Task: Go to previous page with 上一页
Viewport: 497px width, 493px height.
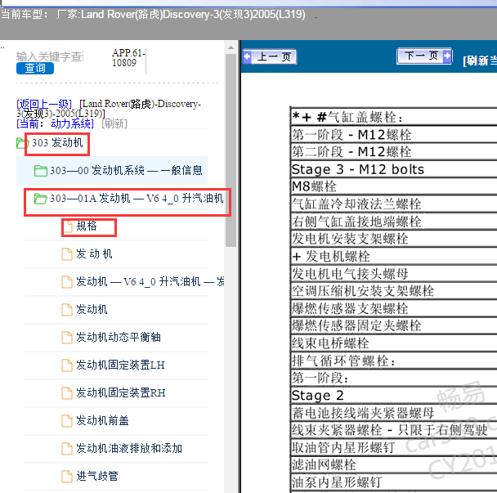Action: point(270,56)
